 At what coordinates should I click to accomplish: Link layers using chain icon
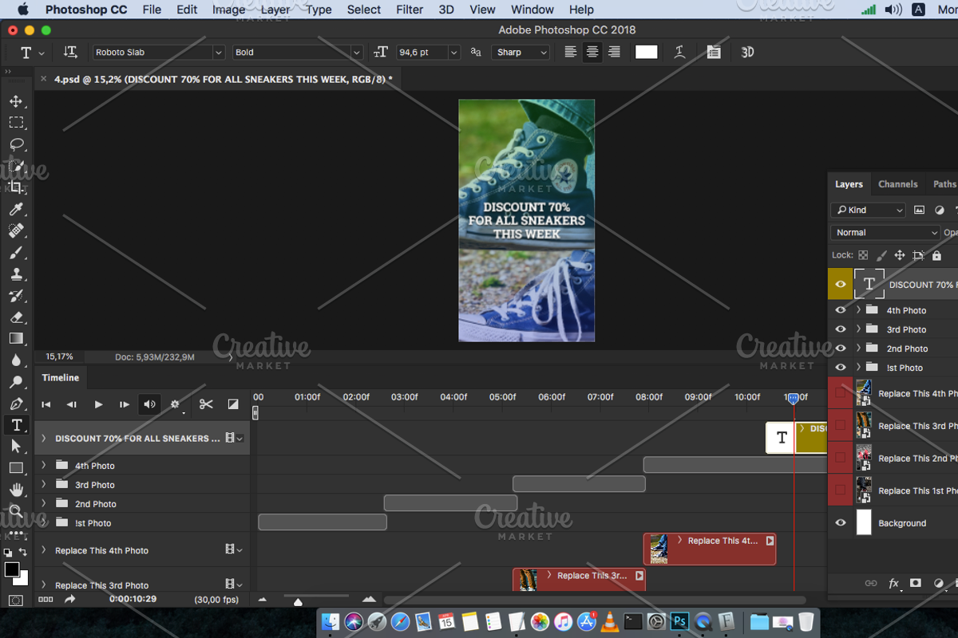[x=871, y=583]
